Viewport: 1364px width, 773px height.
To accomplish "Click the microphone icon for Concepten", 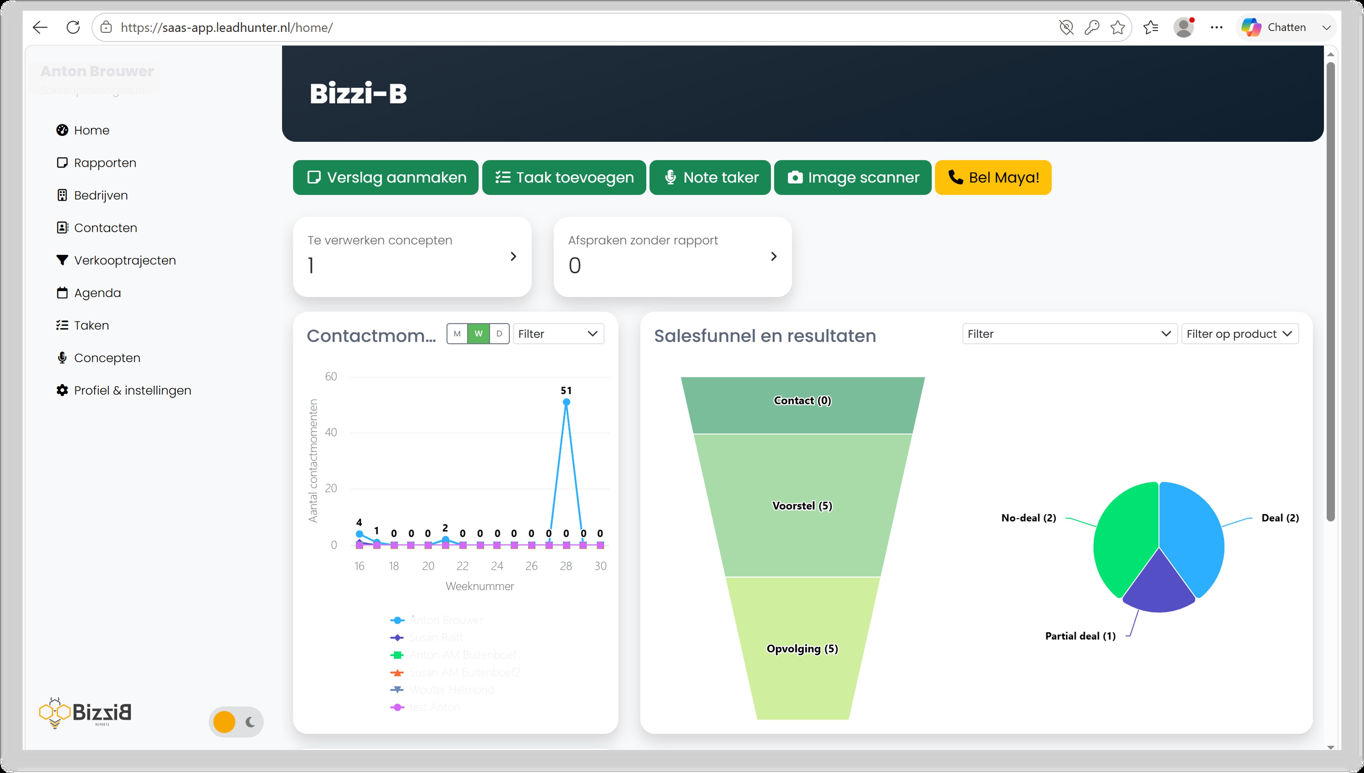I will pyautogui.click(x=62, y=358).
